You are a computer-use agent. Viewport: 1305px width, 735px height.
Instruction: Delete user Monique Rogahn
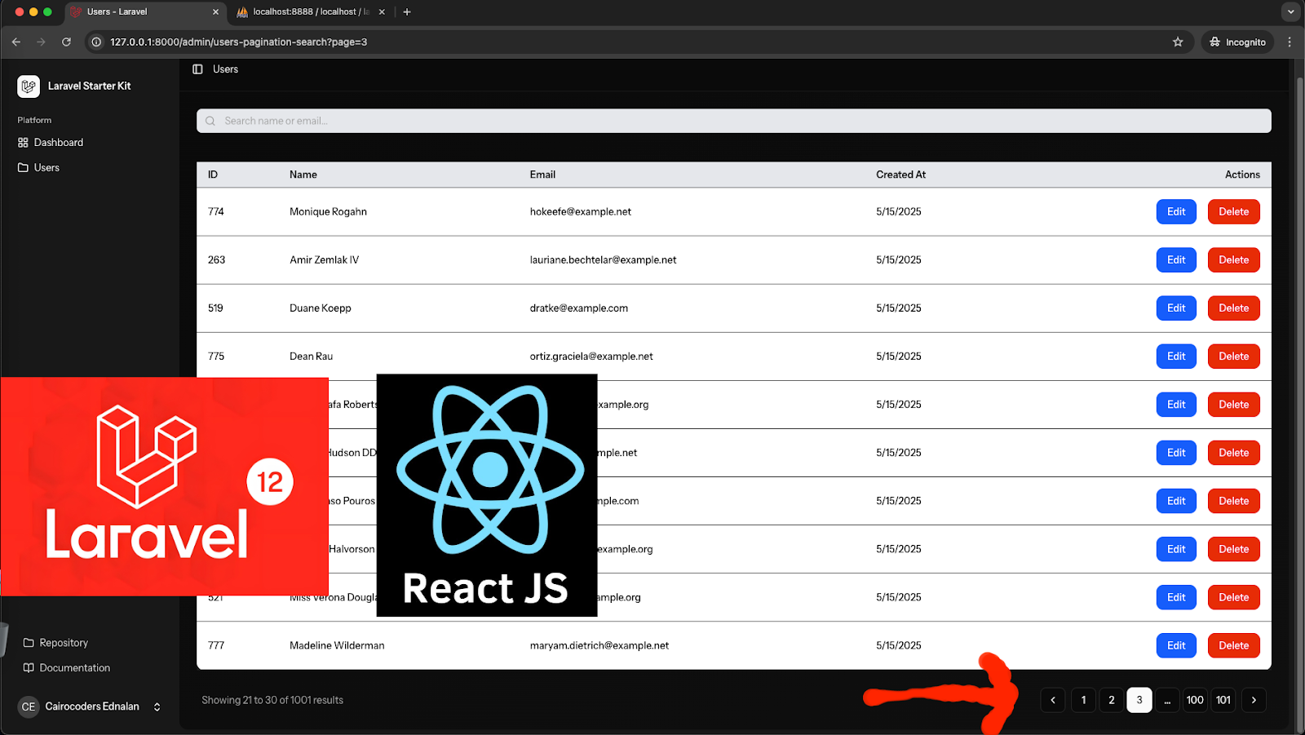tap(1233, 212)
